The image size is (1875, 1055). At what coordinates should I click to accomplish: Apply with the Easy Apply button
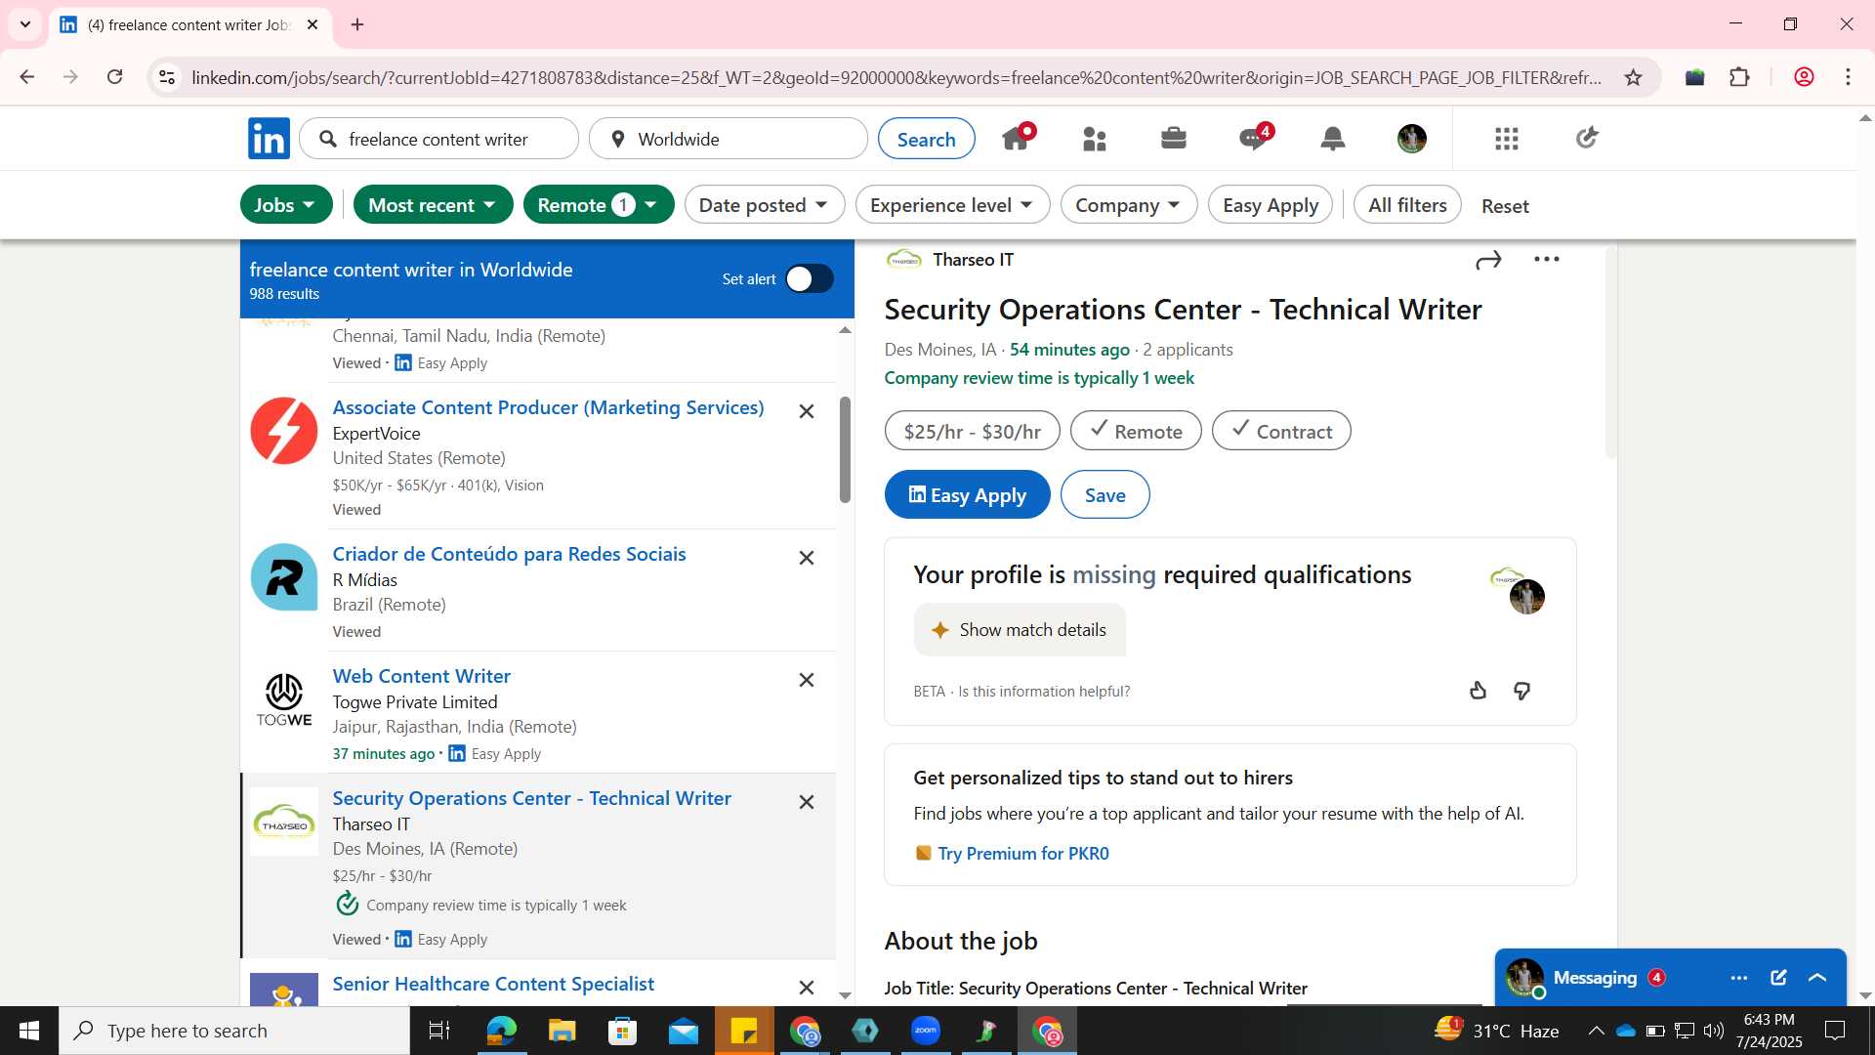point(967,494)
